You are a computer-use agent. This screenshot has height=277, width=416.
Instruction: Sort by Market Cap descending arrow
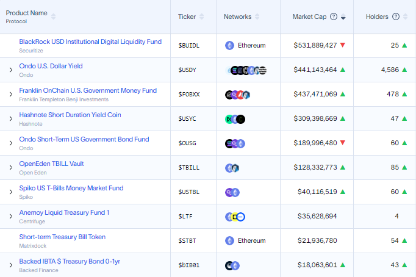click(343, 18)
